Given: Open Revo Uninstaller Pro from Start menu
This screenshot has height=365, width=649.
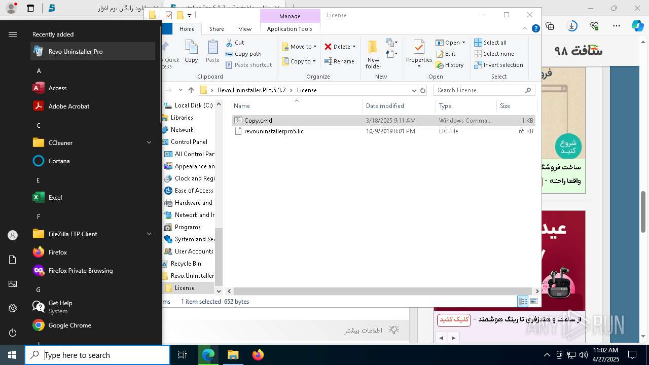Looking at the screenshot, I should 93,51.
